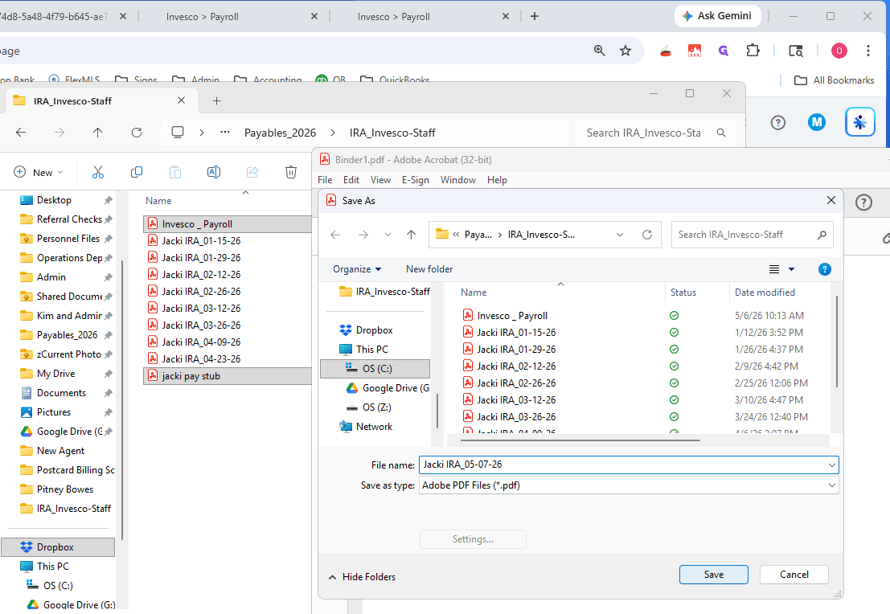Click the disabled Settings... button

(473, 539)
